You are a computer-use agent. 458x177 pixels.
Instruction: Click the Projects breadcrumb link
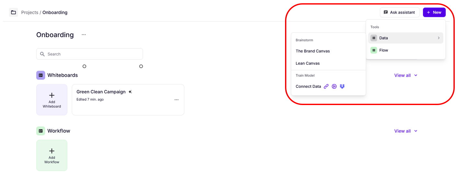pyautogui.click(x=29, y=12)
